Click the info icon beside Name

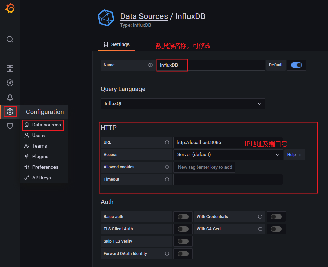coord(150,65)
